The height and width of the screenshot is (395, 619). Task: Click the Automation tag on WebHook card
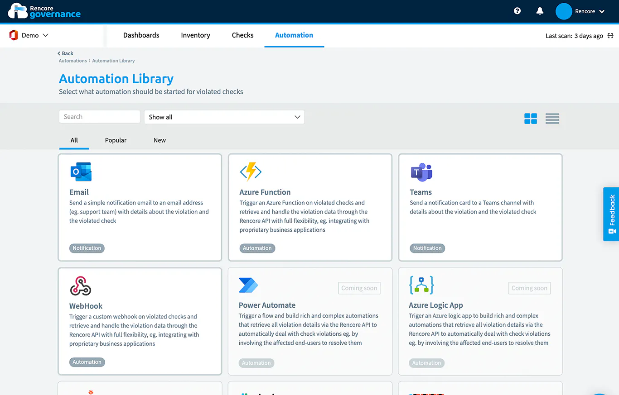[x=87, y=362]
